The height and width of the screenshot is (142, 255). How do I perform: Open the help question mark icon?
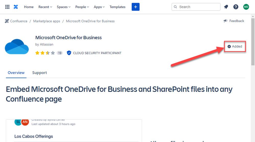[236, 7]
